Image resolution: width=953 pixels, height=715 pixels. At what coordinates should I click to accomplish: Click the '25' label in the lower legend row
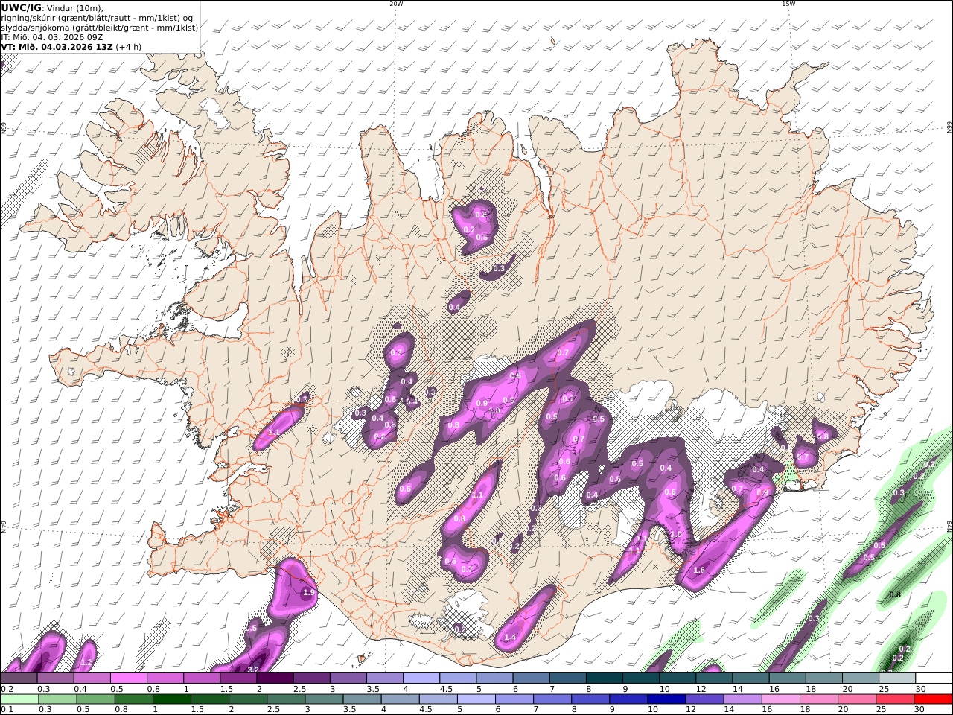882,710
